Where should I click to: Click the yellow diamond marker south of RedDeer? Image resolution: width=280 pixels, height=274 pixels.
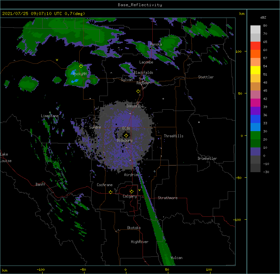click(x=138, y=91)
